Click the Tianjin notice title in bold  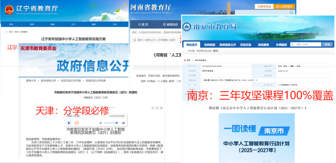pyautogui.click(x=96, y=92)
